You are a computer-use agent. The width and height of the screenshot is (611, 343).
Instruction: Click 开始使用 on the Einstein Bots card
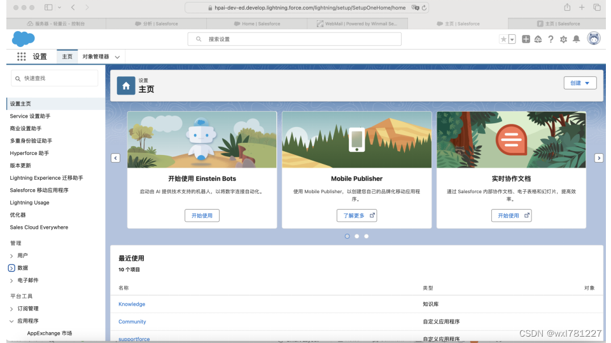point(202,215)
